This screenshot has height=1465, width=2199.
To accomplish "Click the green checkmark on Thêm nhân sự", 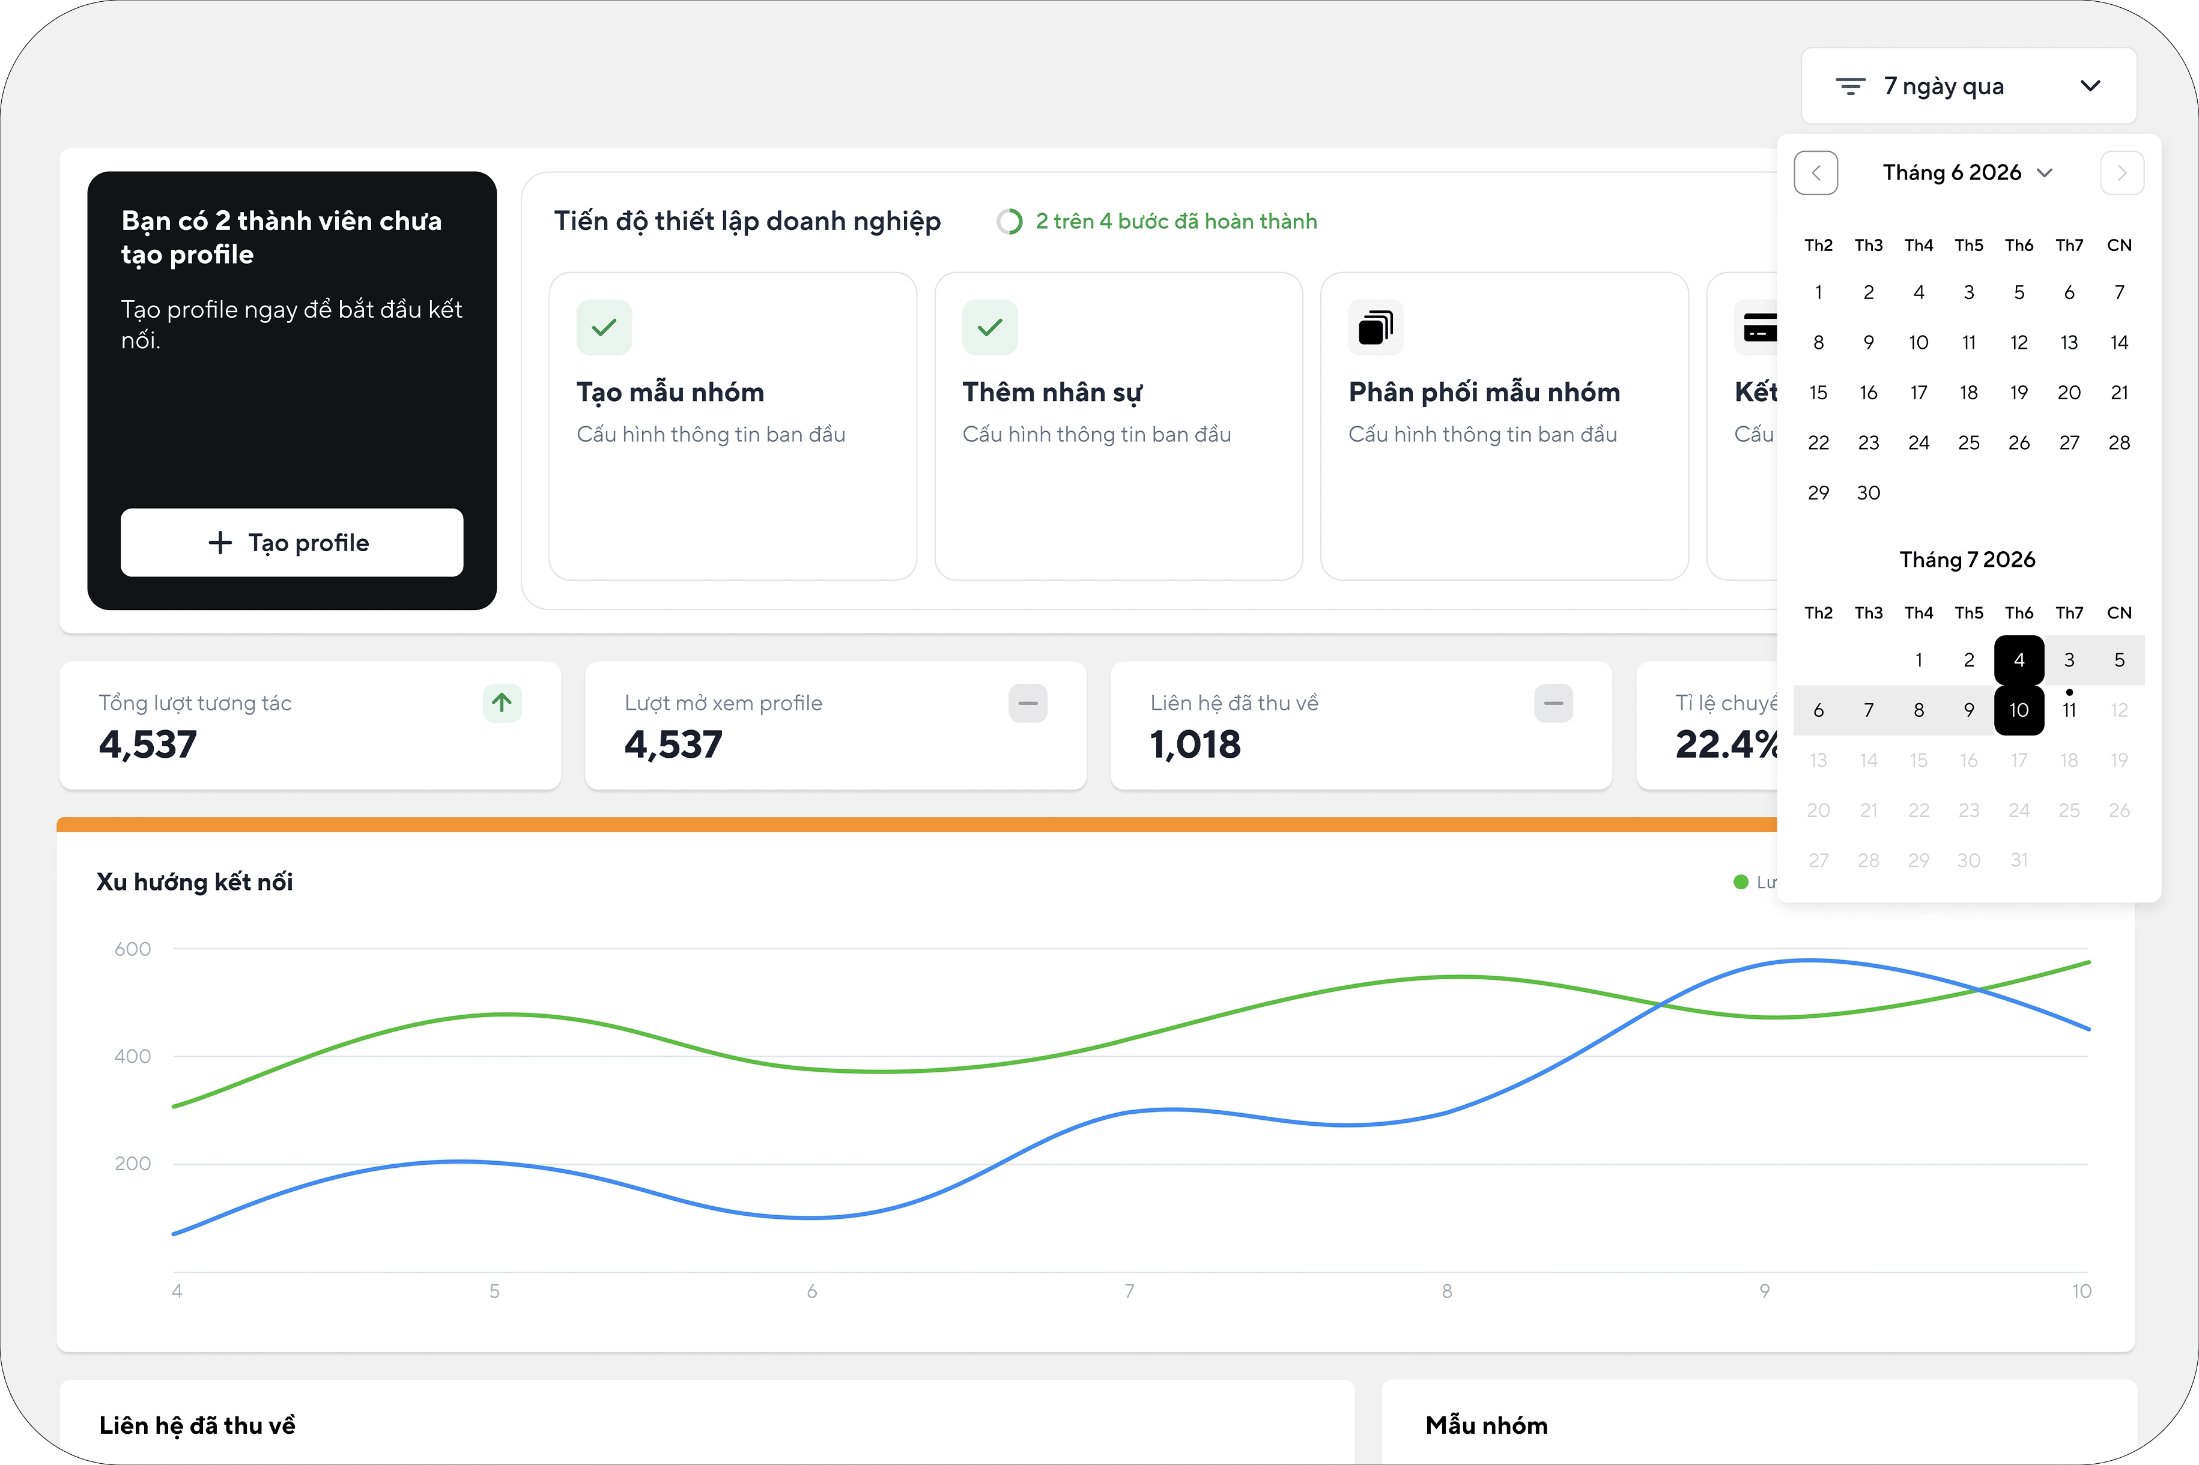I will pos(990,327).
